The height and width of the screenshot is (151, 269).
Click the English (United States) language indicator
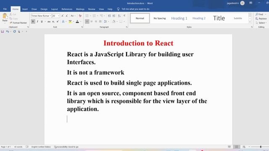(x=41, y=147)
